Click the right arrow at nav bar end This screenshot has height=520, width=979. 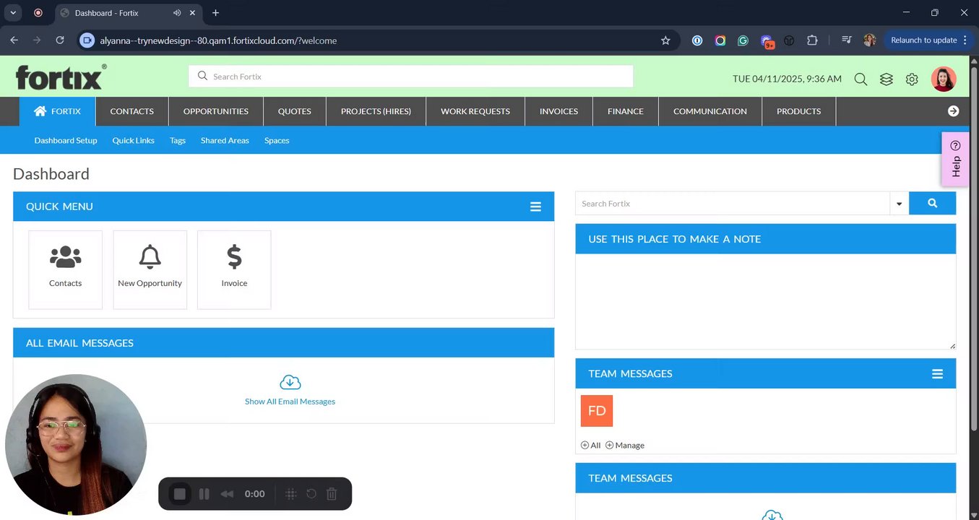point(953,111)
